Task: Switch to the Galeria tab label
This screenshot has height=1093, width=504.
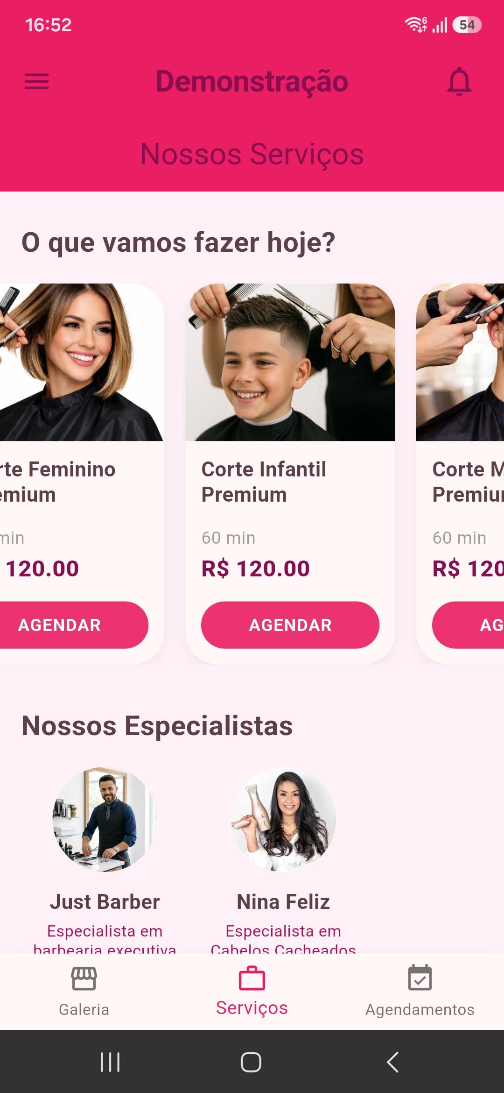Action: (x=84, y=1009)
